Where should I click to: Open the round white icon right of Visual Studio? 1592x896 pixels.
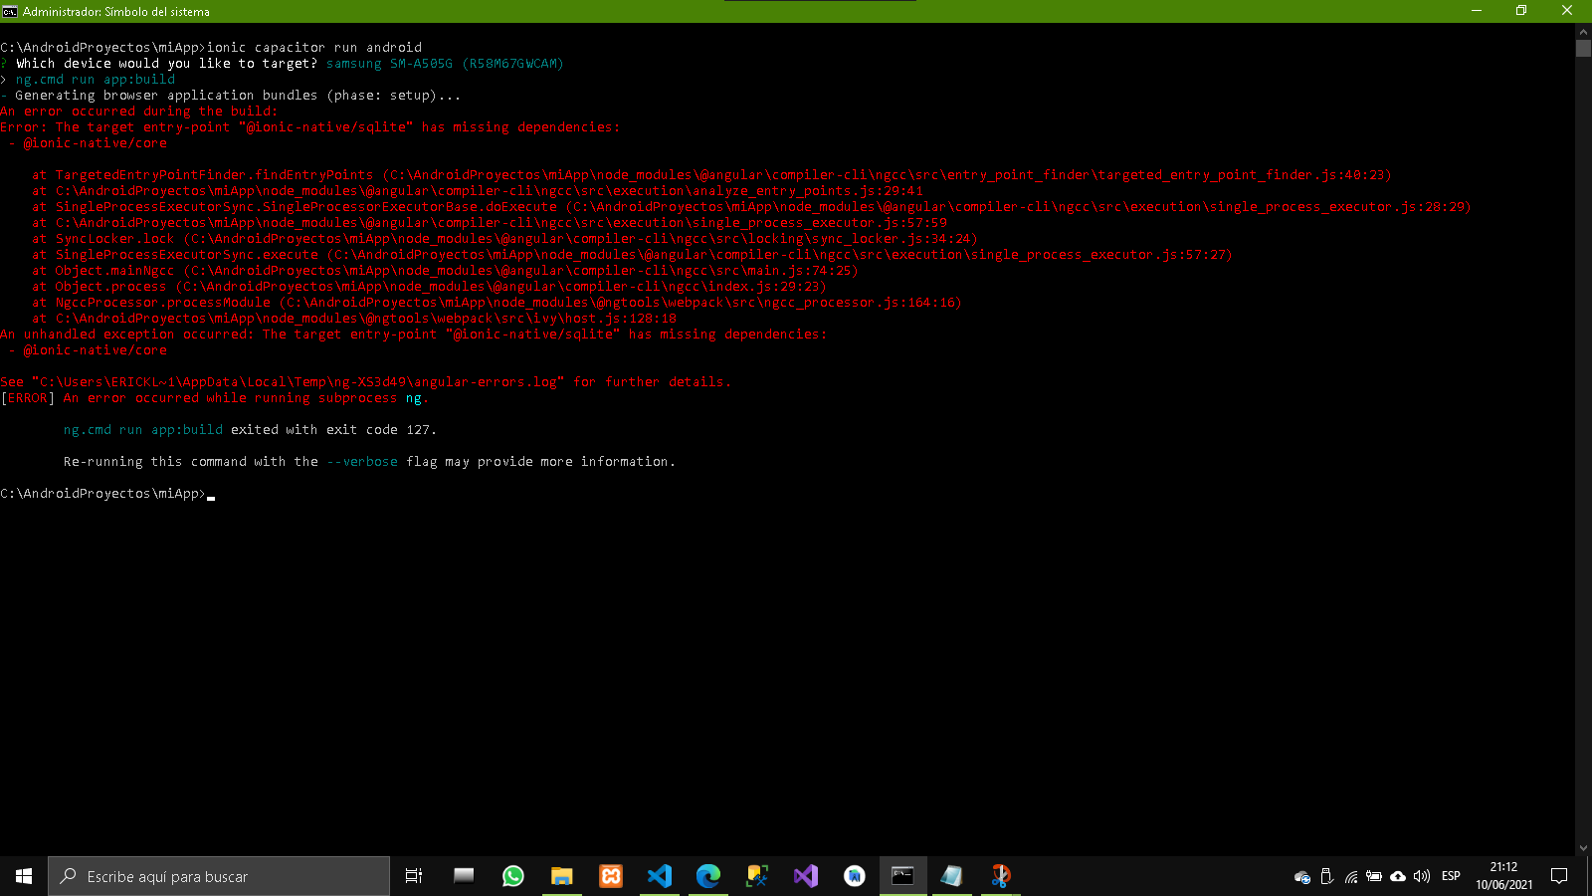click(x=855, y=876)
